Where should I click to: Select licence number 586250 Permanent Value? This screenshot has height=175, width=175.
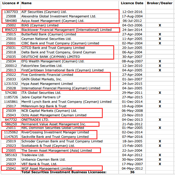(x=11, y=124)
